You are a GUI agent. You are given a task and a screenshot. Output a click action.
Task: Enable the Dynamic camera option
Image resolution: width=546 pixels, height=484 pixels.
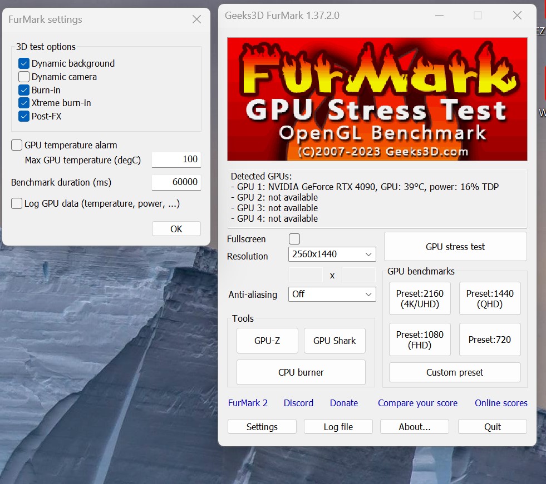point(24,77)
